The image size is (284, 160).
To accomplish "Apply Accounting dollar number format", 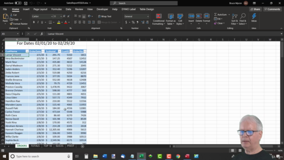I will pos(126,22).
